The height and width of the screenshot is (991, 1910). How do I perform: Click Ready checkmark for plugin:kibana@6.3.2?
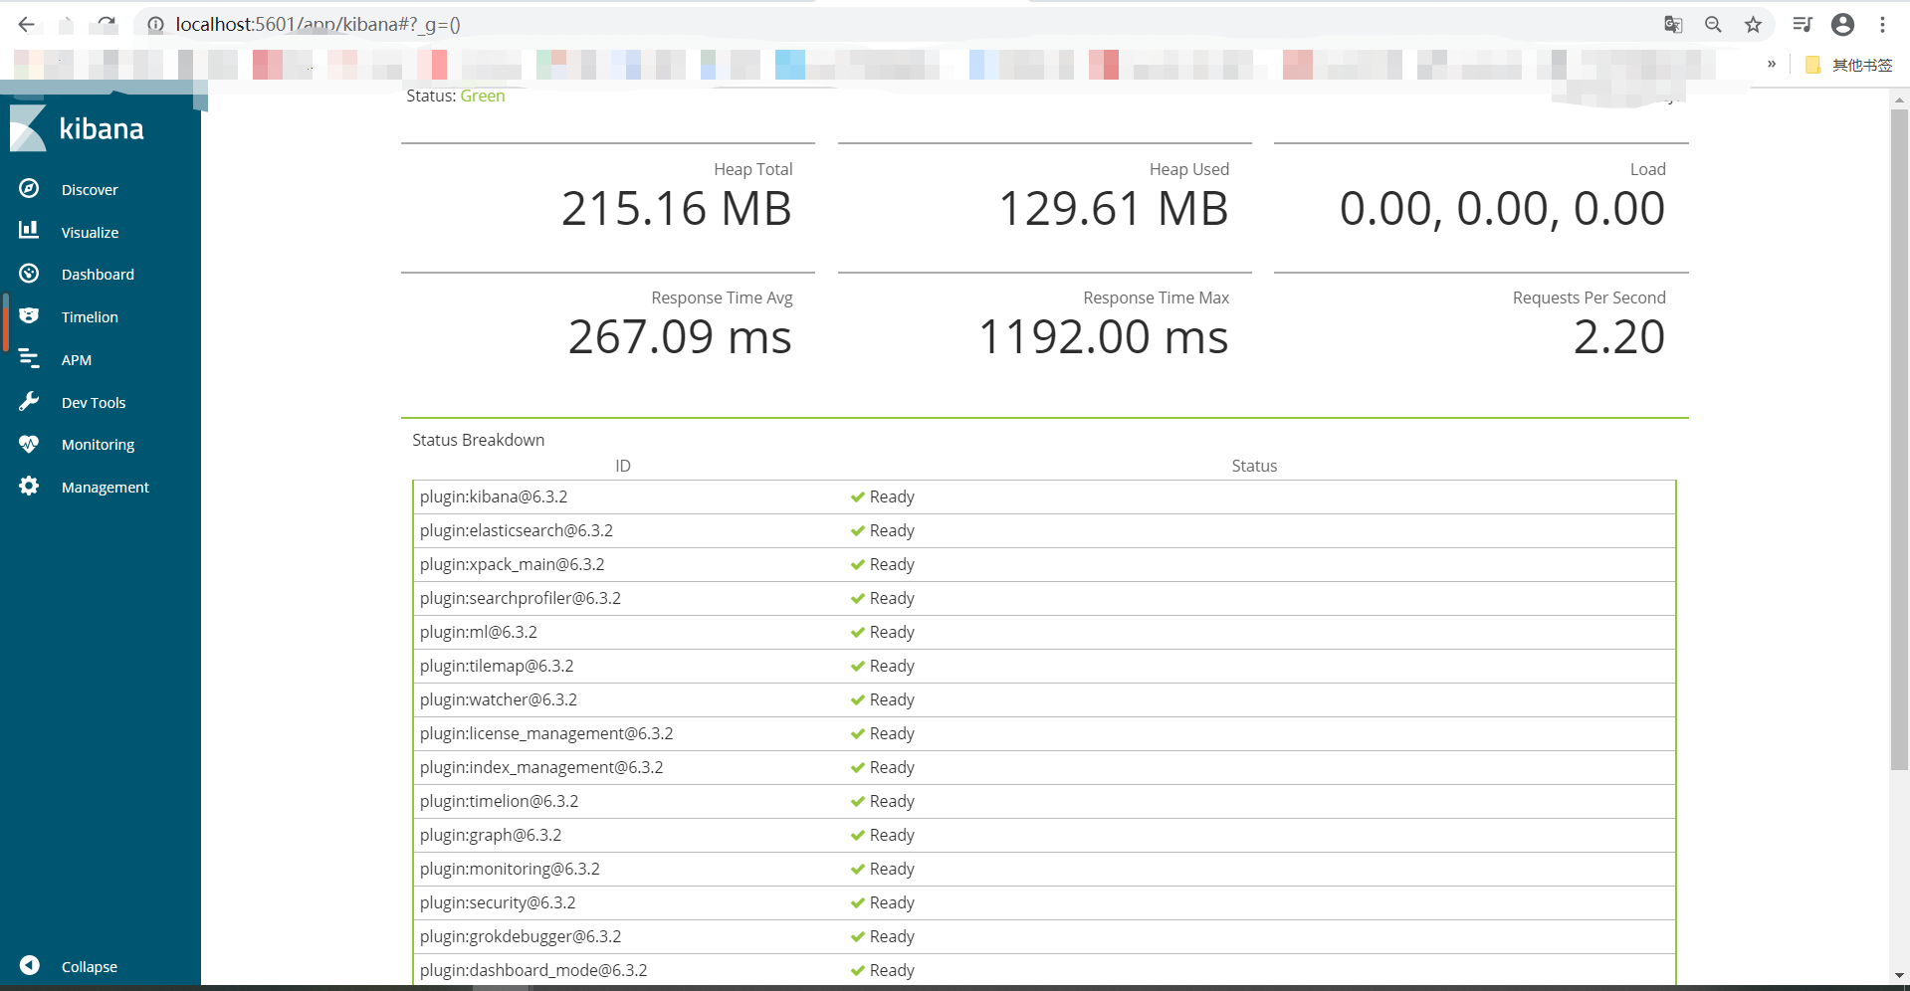(857, 497)
